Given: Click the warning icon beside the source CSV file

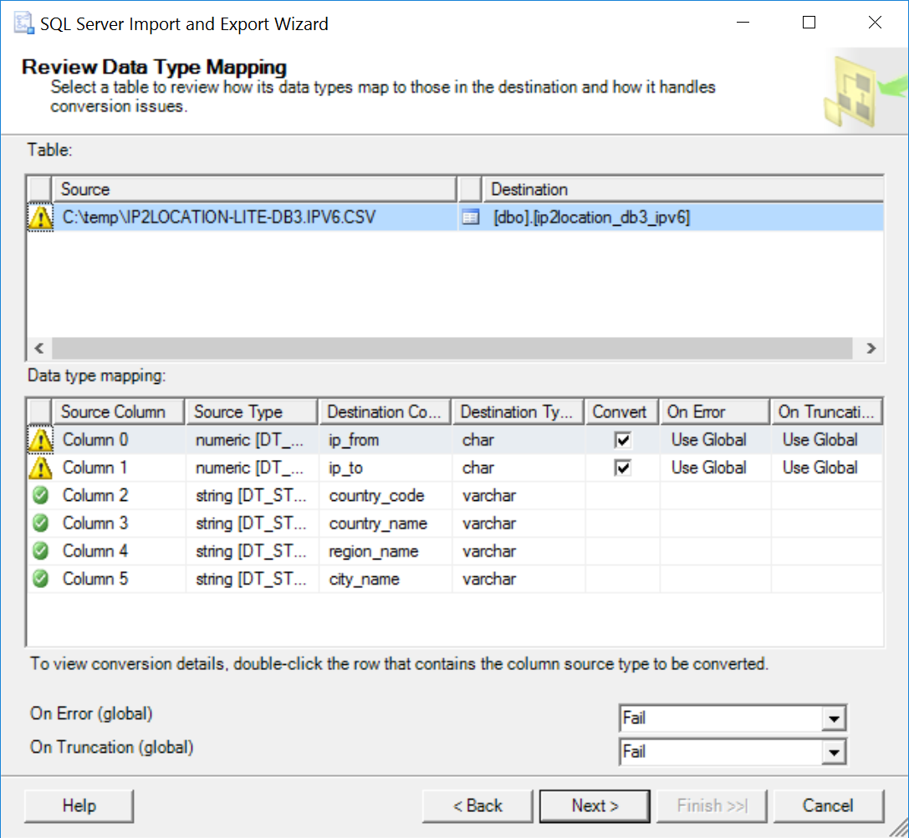Looking at the screenshot, I should pos(40,217).
